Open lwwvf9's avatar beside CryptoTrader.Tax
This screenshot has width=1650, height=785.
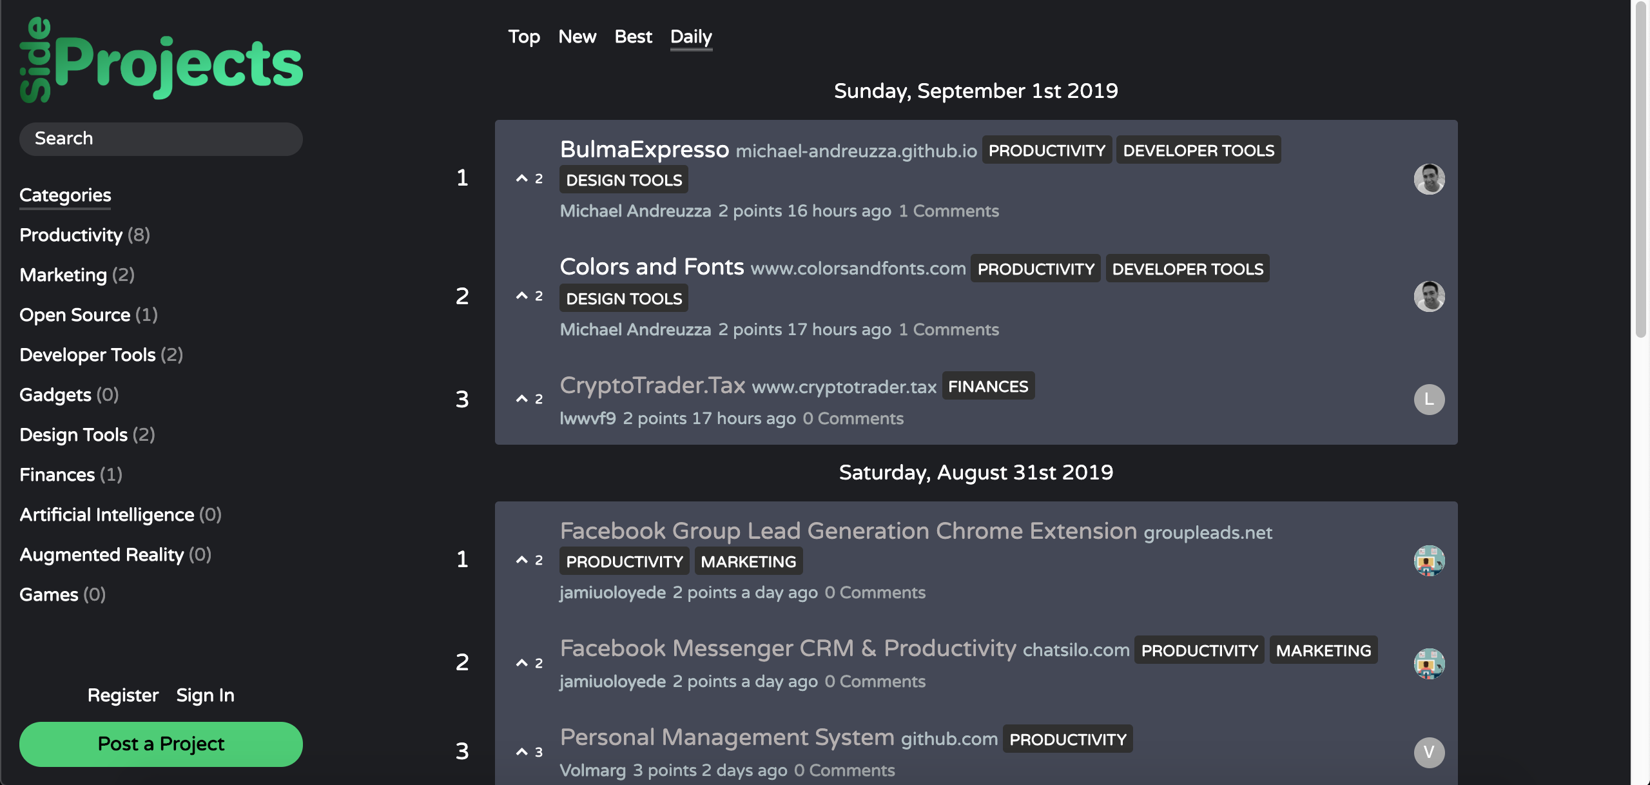(x=1430, y=400)
